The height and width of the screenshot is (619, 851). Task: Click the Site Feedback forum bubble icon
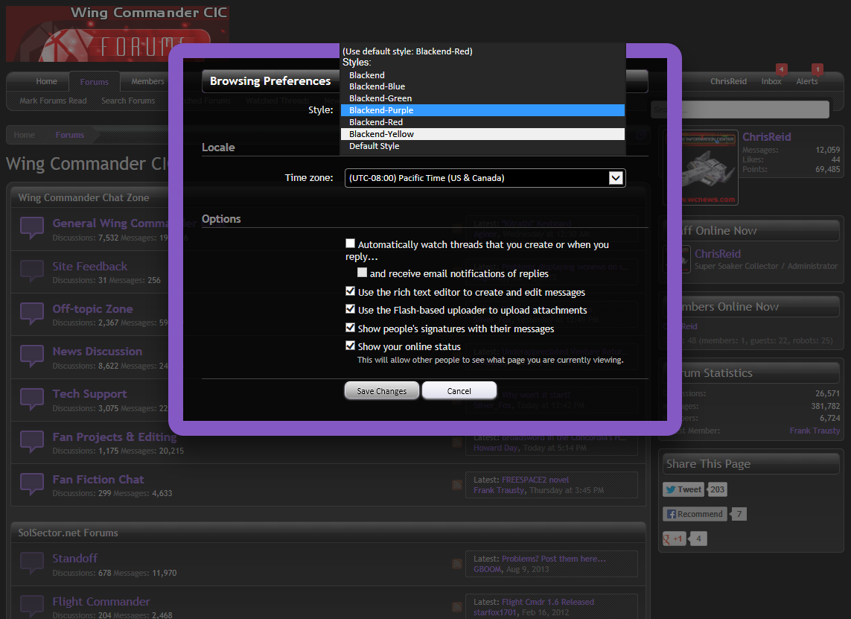(x=32, y=271)
